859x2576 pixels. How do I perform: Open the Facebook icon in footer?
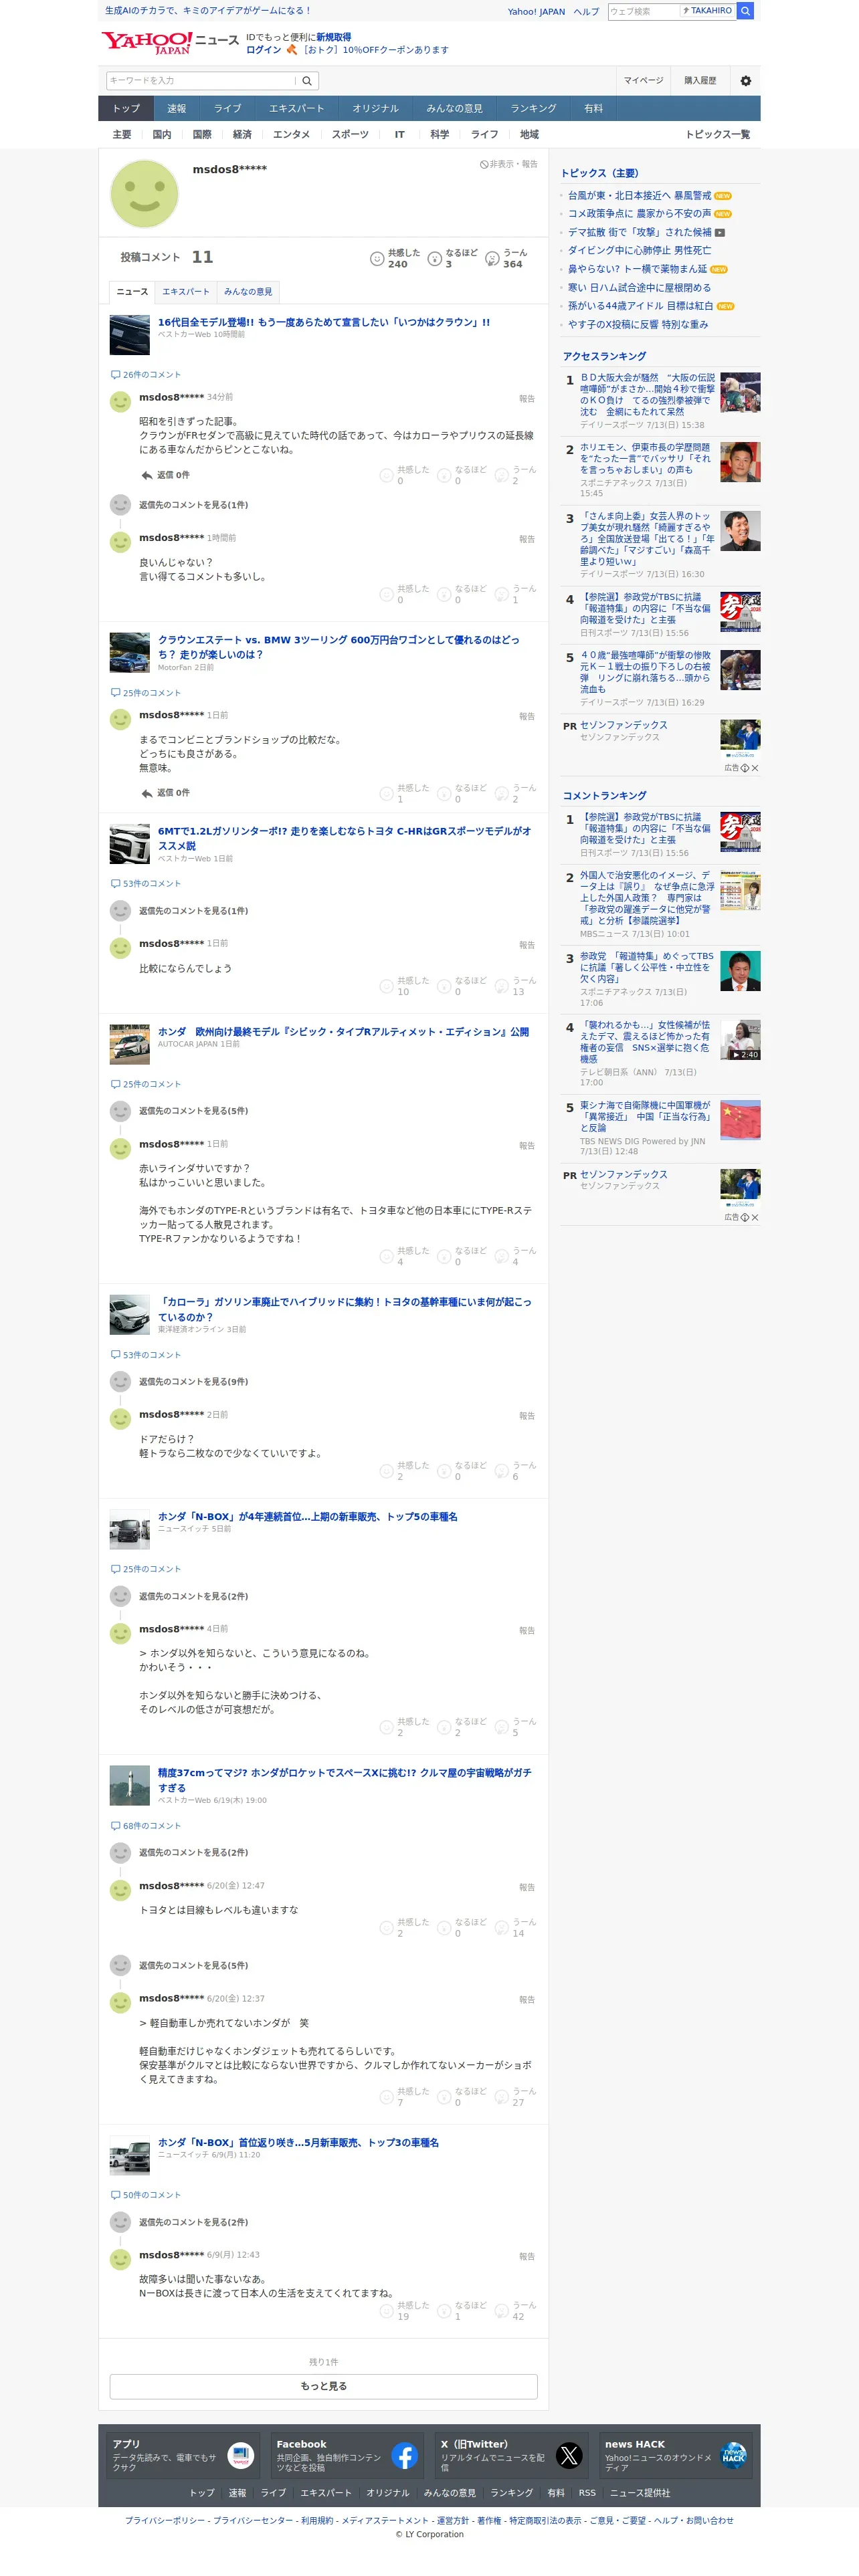[x=404, y=2455]
